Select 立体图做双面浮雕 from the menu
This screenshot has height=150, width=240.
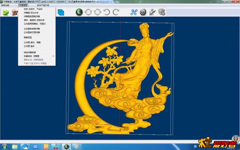point(32,32)
